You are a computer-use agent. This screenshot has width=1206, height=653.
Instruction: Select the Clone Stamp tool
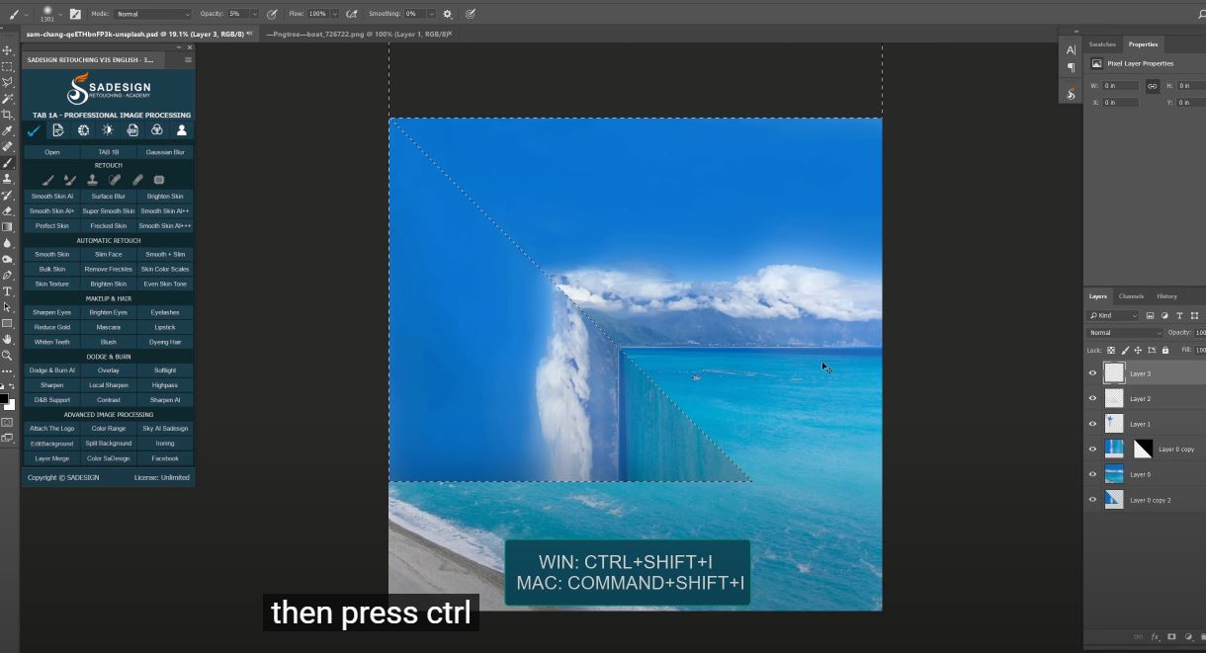tap(8, 179)
